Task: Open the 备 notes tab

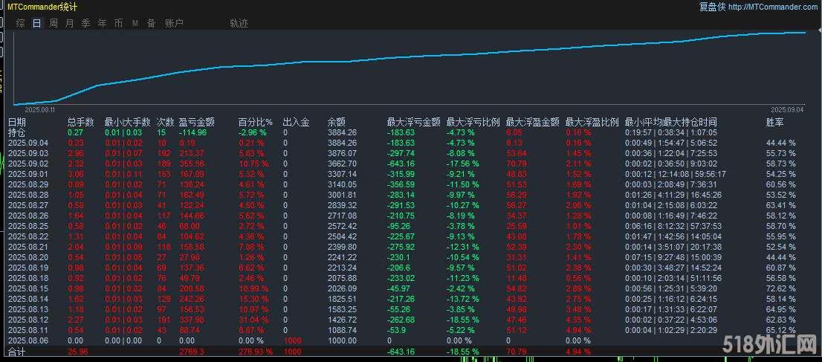Action: pos(151,23)
